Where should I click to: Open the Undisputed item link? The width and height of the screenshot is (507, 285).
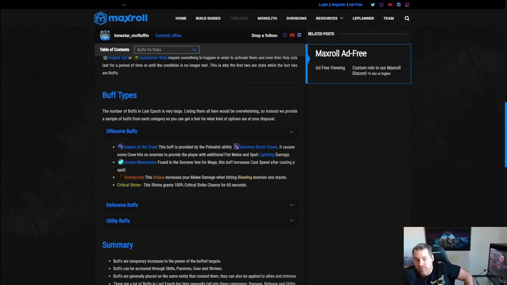point(133,177)
